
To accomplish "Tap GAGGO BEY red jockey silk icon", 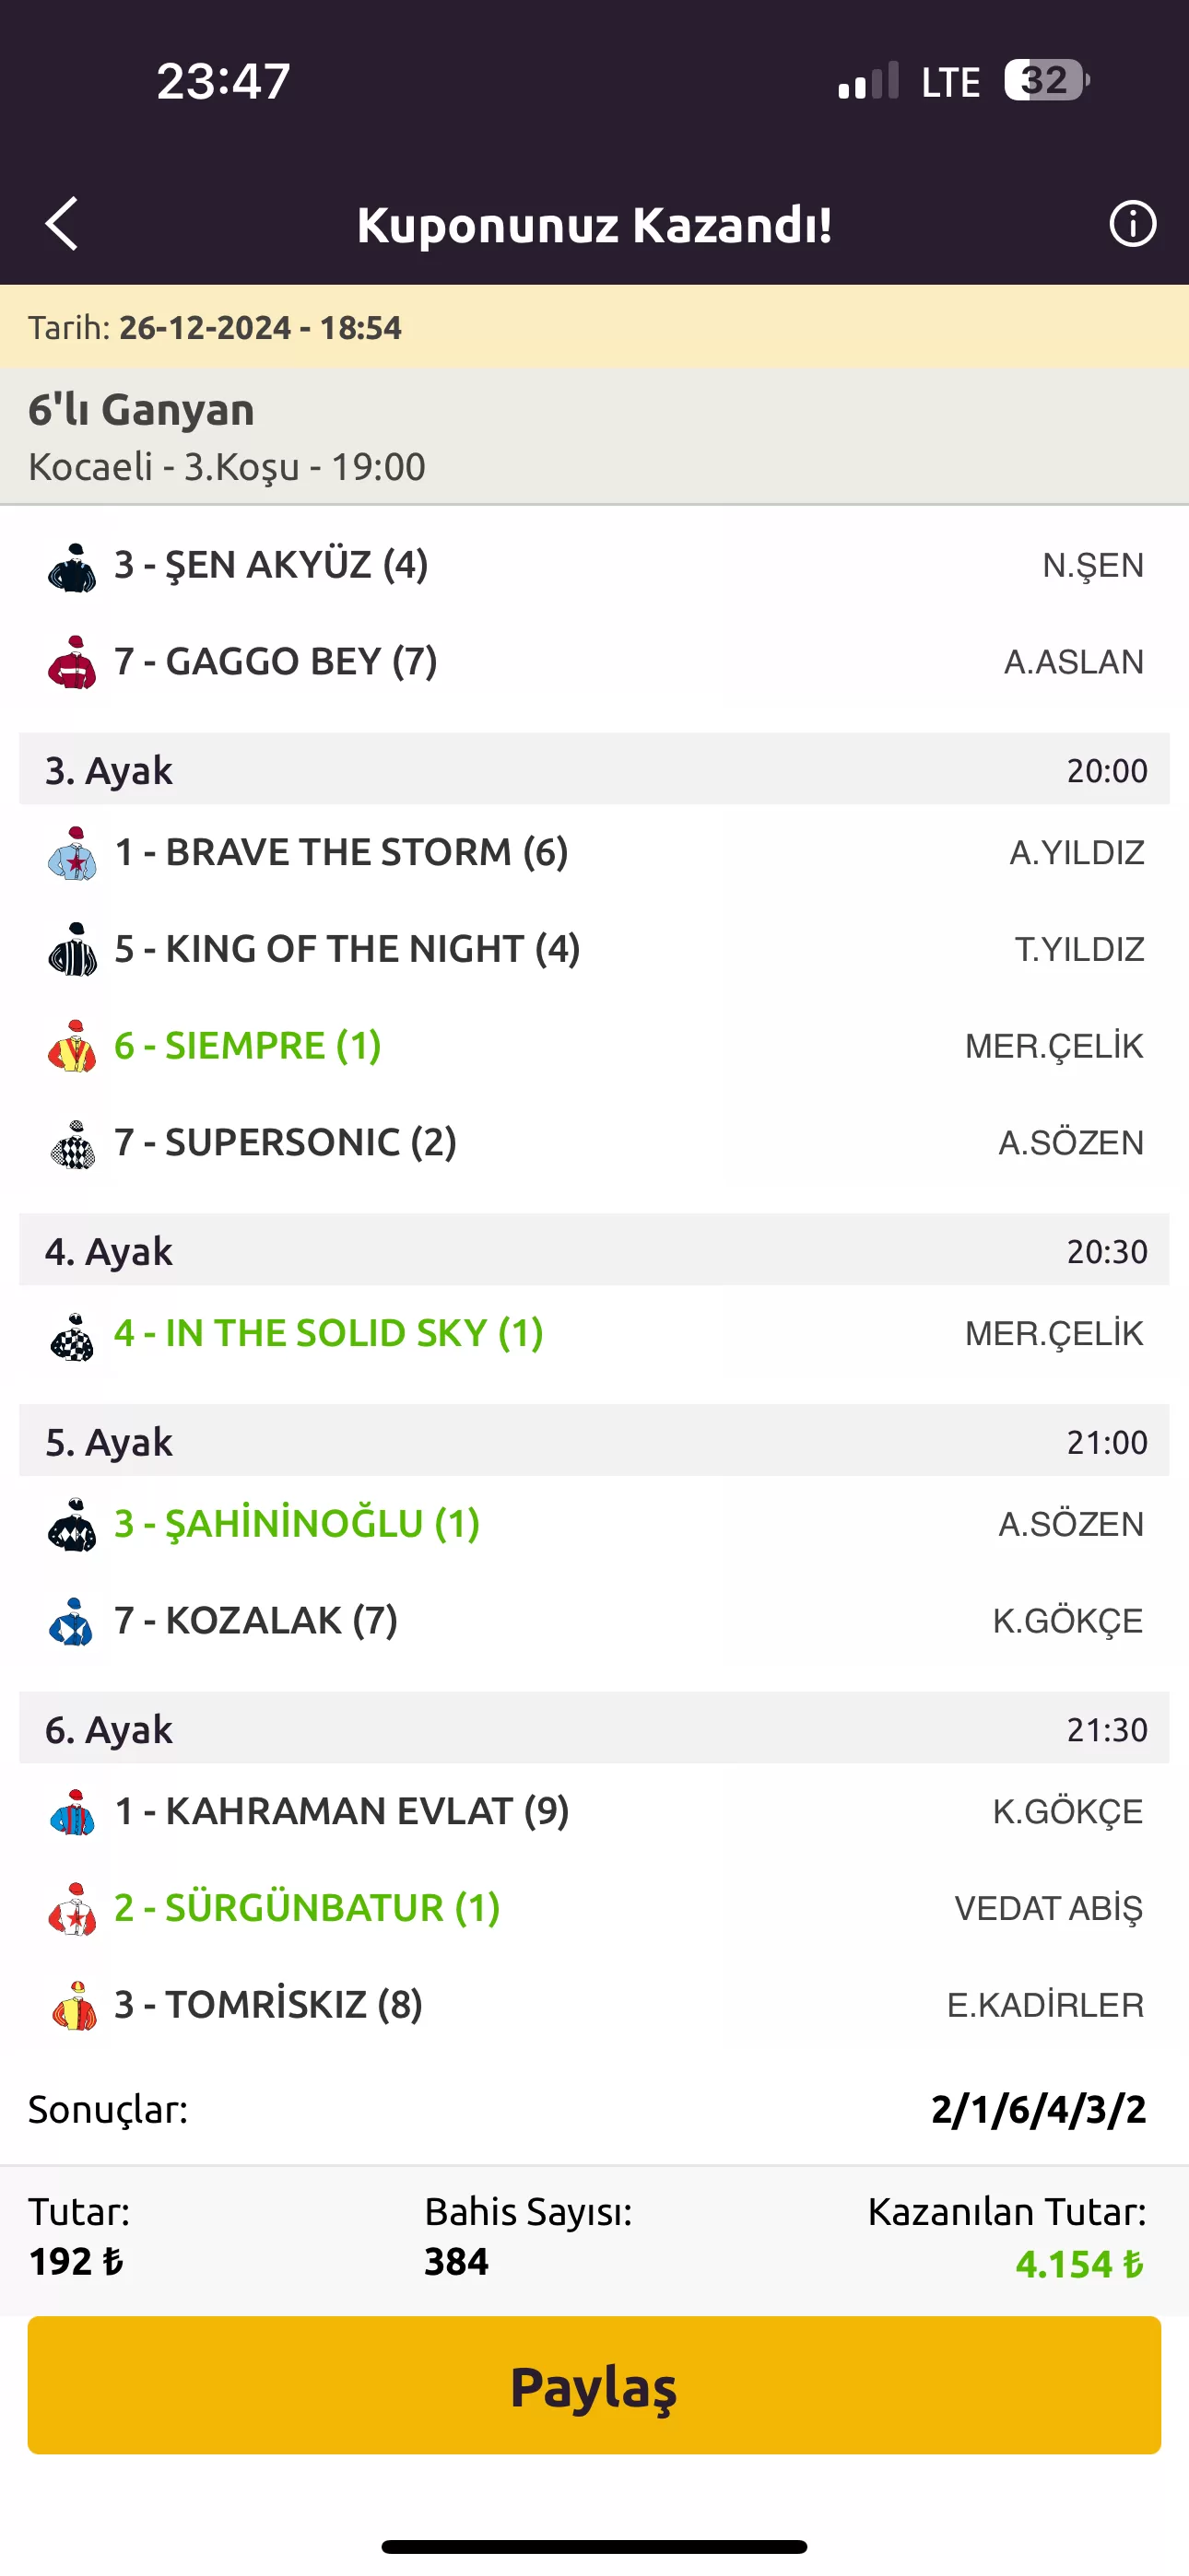I will 72,663.
